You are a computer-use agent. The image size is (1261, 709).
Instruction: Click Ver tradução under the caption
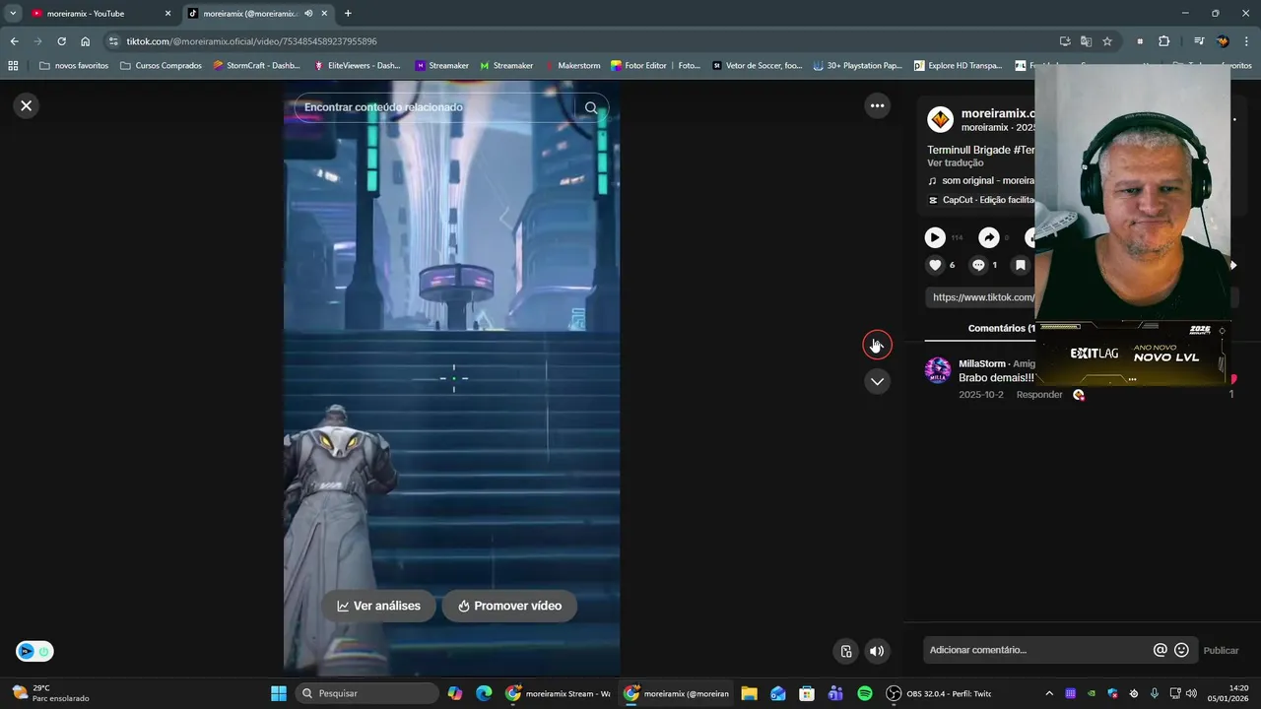tap(955, 162)
